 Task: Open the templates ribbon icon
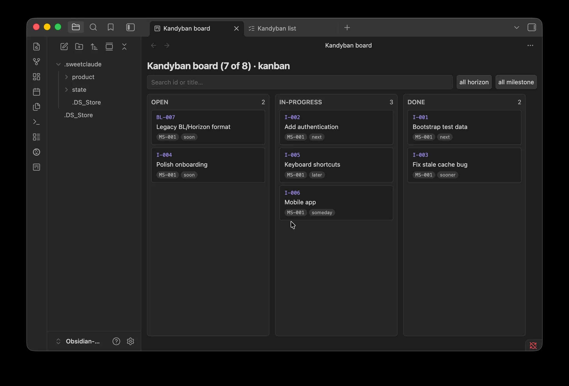36,107
